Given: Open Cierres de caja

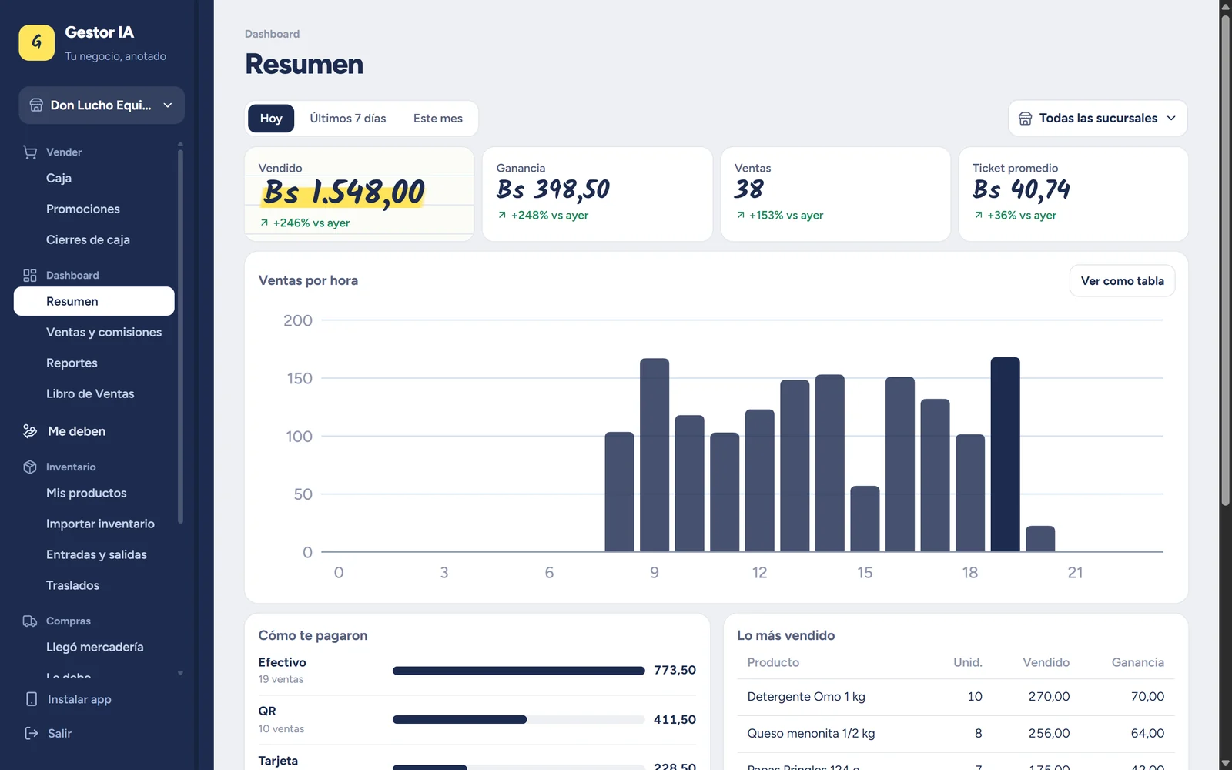Looking at the screenshot, I should pyautogui.click(x=94, y=239).
